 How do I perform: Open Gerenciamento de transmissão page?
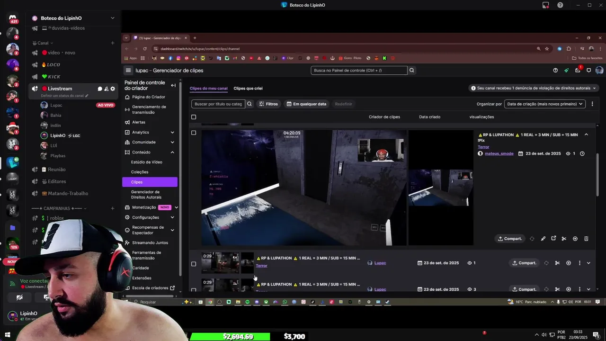point(149,109)
